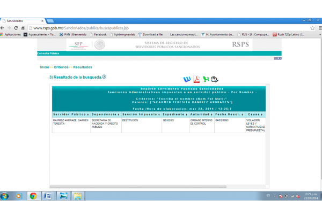Click the INICIO link at top right

pos(277,58)
